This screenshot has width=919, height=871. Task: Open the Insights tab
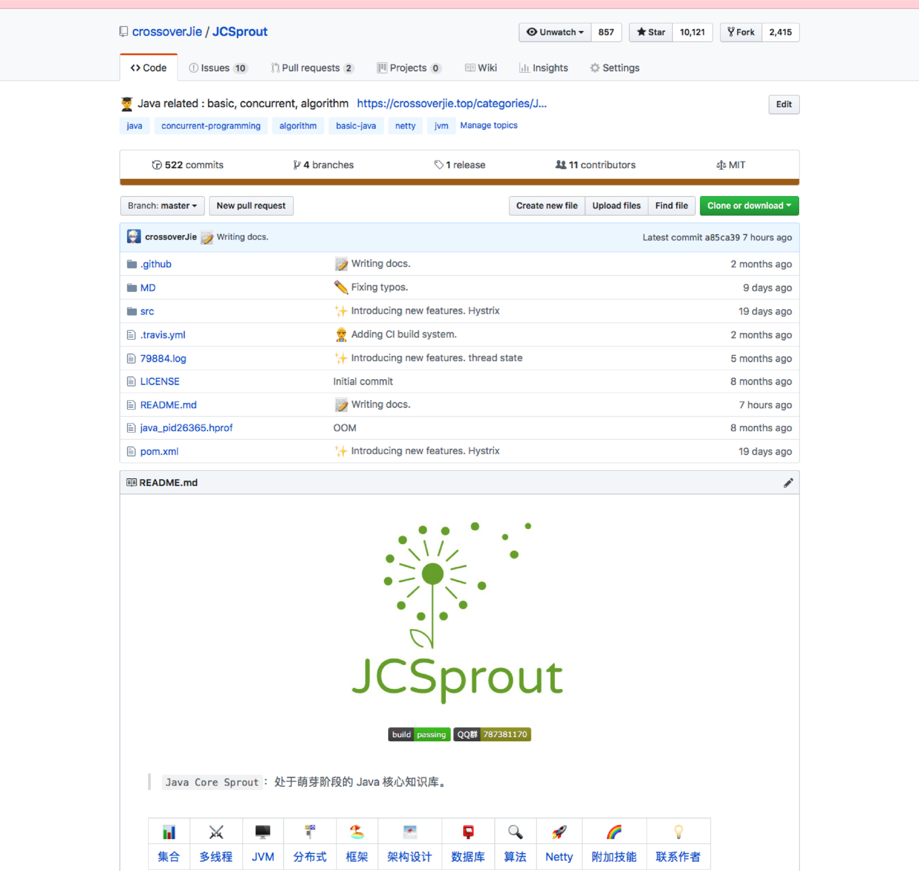tap(543, 68)
